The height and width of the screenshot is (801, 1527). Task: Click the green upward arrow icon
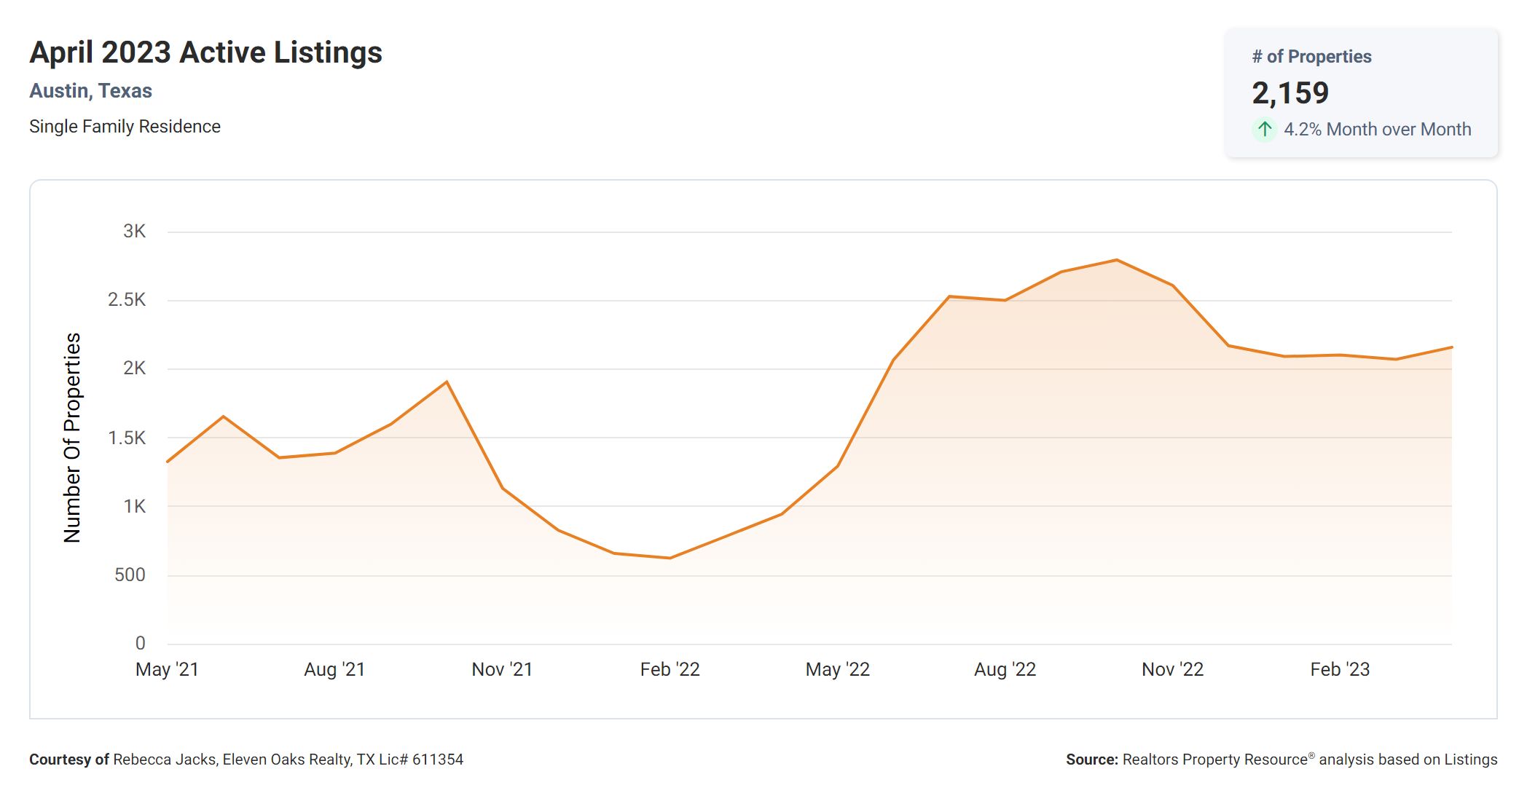coord(1265,130)
